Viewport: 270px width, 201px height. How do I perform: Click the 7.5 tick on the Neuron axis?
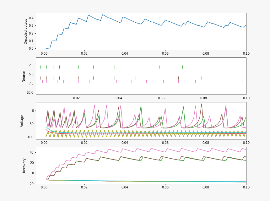[31, 83]
